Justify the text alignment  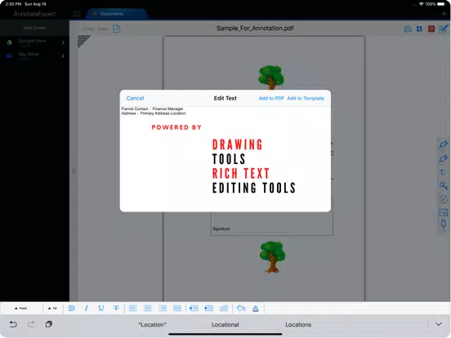point(177,309)
